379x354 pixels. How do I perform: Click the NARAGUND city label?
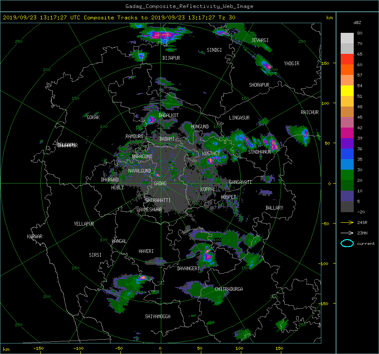coord(142,157)
